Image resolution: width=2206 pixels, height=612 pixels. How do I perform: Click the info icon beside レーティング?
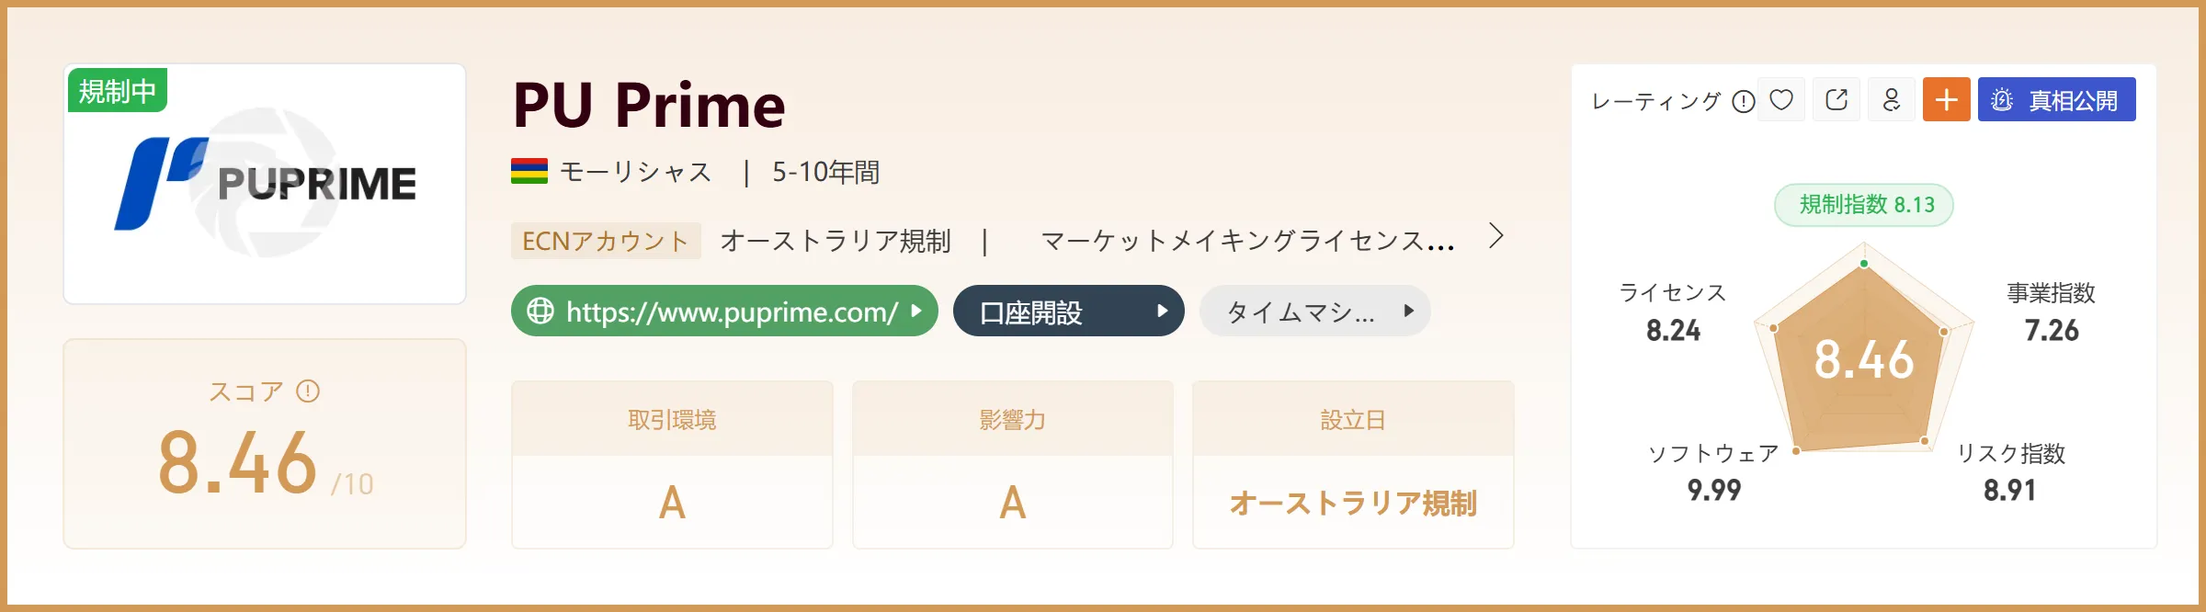tap(1744, 101)
